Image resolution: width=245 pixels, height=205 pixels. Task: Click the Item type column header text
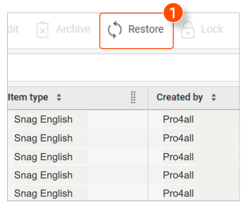tap(28, 97)
